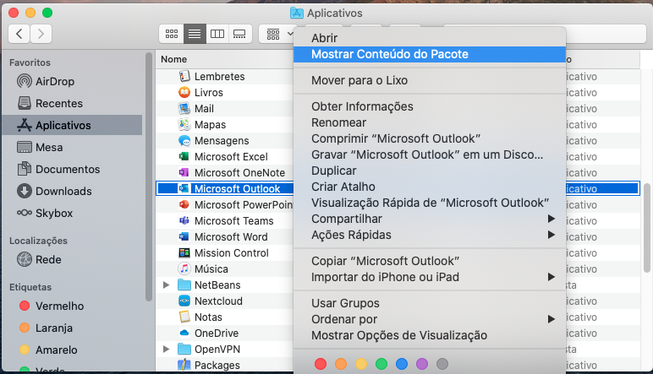This screenshot has width=653, height=374.
Task: Choose Visualização Rápida de "Microsoft Outlook"
Action: click(x=430, y=203)
